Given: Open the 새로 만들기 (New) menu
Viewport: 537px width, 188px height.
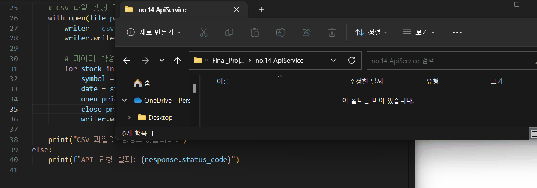Looking at the screenshot, I should [154, 32].
